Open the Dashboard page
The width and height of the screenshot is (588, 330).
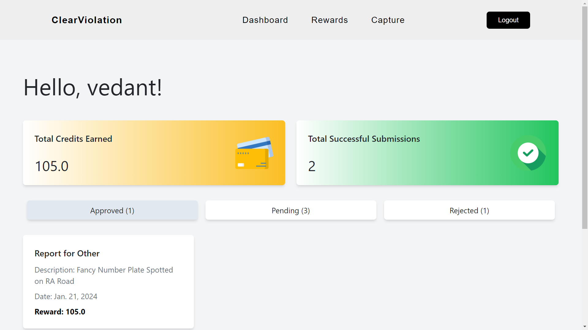pos(265,20)
